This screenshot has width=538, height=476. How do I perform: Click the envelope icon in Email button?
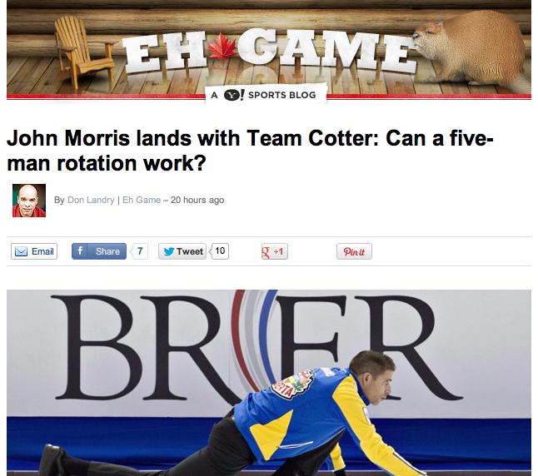tap(22, 251)
